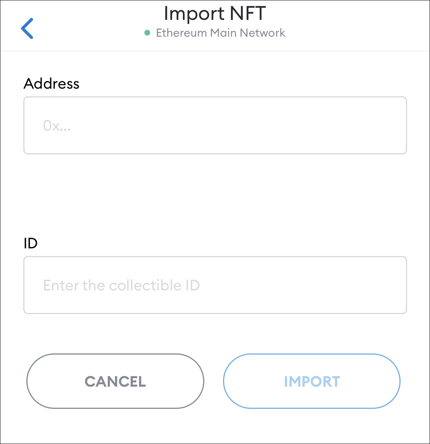Click the Enter the collectible ID placeholder
This screenshot has width=430, height=444.
pos(121,285)
